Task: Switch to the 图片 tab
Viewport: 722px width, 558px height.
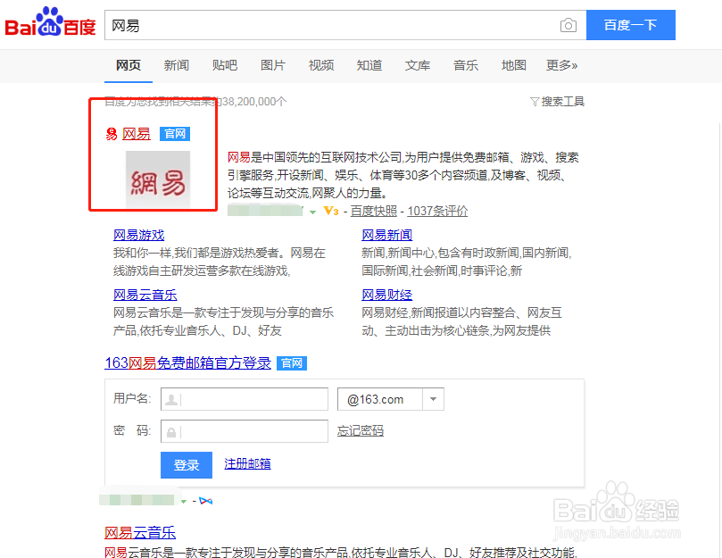Action: [272, 65]
